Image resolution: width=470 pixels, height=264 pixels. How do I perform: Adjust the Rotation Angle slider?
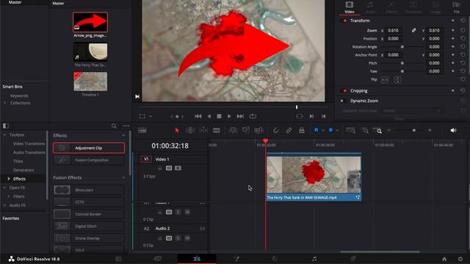[x=402, y=47]
